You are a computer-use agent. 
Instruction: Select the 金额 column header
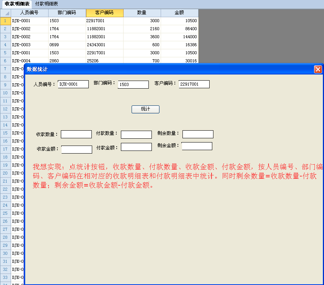click(x=179, y=13)
